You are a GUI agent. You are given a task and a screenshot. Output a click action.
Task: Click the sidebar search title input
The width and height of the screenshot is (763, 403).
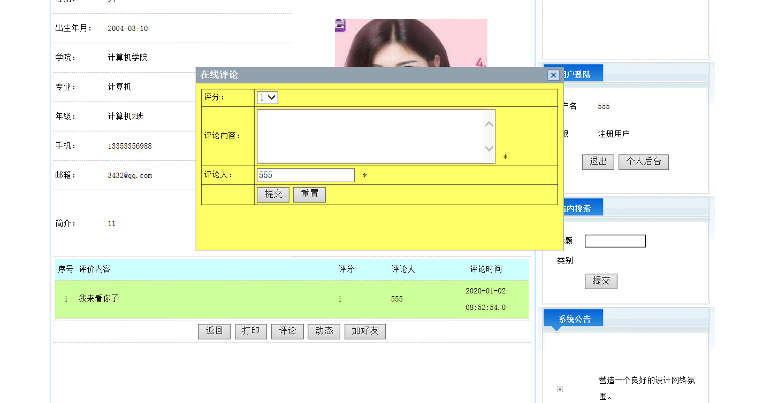[x=615, y=241]
